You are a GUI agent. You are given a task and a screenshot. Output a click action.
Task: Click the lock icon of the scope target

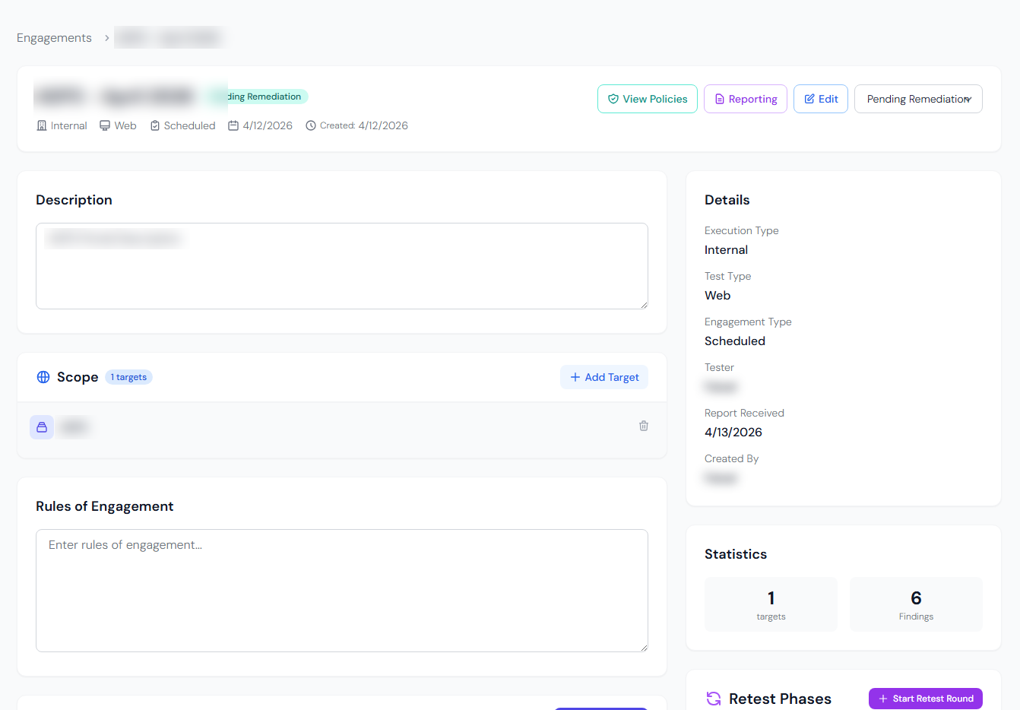[42, 427]
